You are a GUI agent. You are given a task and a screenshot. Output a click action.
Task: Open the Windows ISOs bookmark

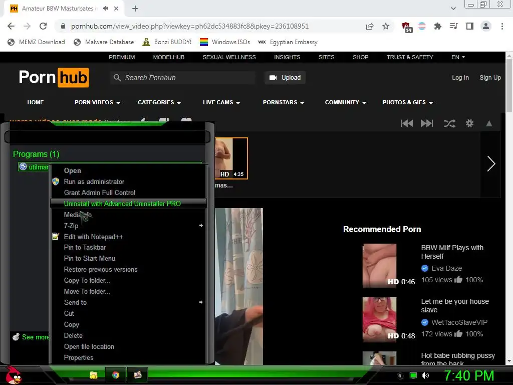pos(225,42)
